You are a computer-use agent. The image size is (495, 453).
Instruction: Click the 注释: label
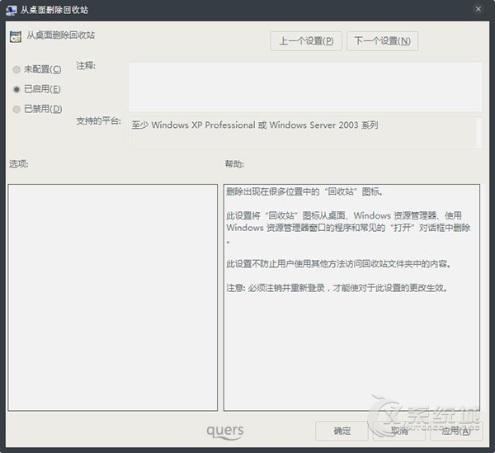click(x=86, y=66)
